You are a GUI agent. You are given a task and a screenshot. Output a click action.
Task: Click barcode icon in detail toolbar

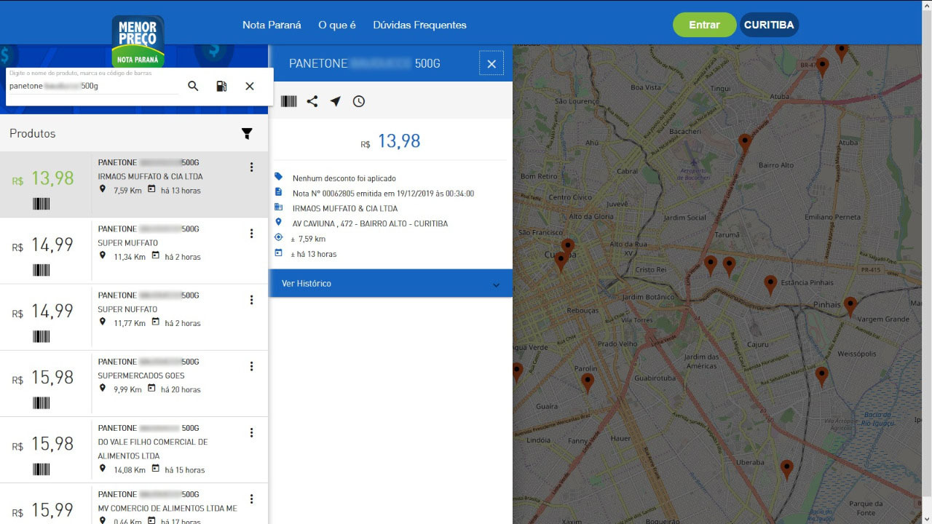pyautogui.click(x=289, y=101)
